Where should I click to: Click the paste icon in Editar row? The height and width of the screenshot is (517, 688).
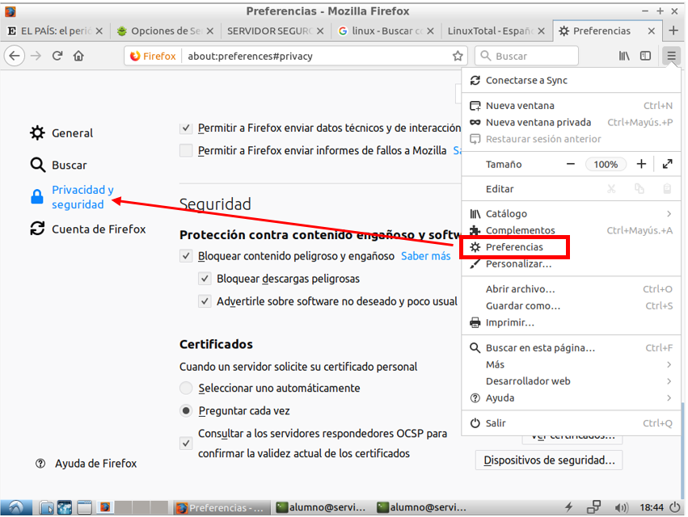[x=667, y=189]
